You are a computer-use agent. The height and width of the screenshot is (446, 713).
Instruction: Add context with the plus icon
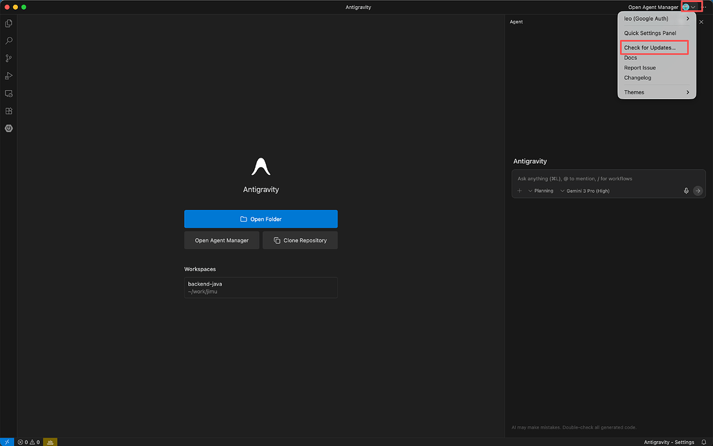pyautogui.click(x=519, y=191)
